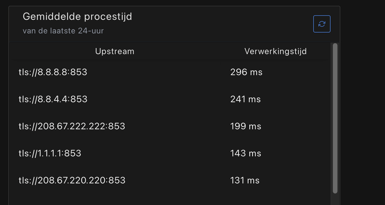Screen dimensions: 385x205
Task: Click the Verwerkingstijd column header
Action: click(x=275, y=51)
